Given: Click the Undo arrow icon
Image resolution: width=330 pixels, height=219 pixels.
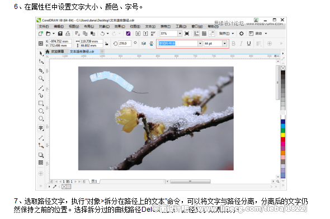Looking at the screenshot, I should point(102,34).
